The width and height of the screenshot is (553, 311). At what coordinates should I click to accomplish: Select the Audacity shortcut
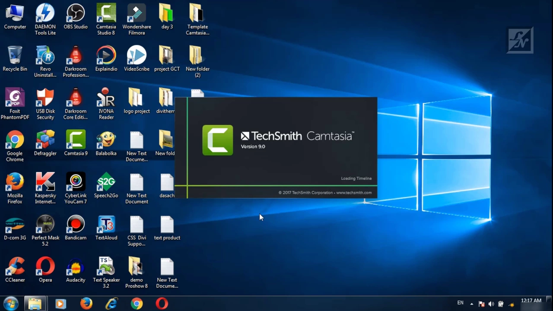(76, 270)
